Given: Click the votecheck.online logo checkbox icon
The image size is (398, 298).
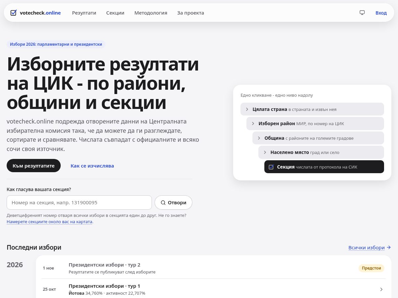Looking at the screenshot, I should click(14, 13).
